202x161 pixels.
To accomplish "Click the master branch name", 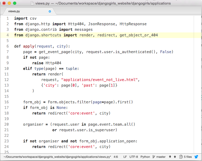I will (x=161, y=157).
